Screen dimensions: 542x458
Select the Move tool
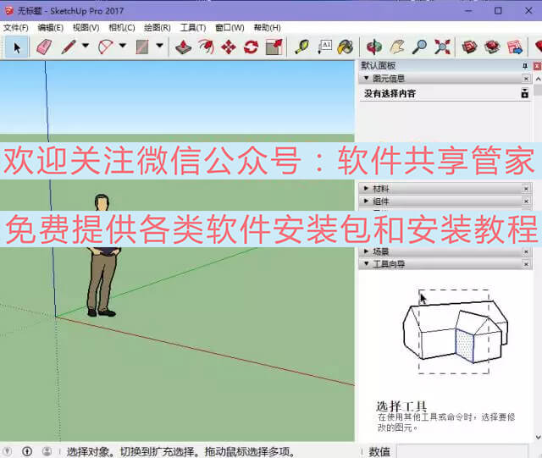click(229, 47)
